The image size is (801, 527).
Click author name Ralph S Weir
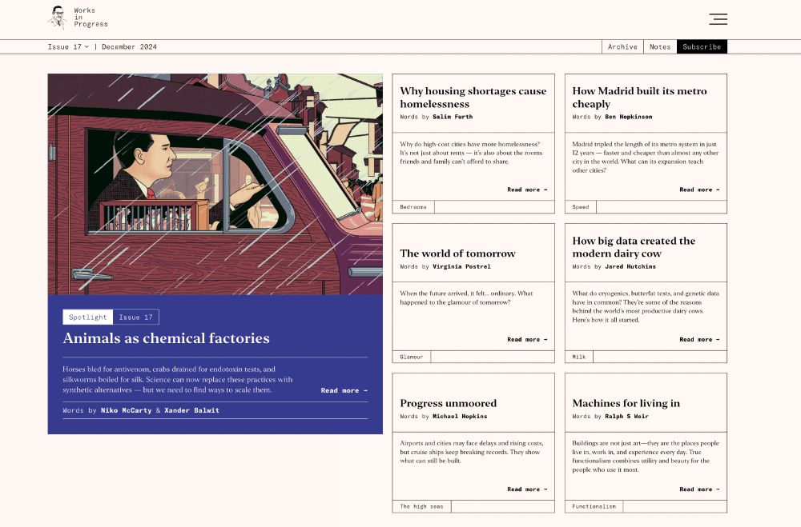[x=627, y=417]
